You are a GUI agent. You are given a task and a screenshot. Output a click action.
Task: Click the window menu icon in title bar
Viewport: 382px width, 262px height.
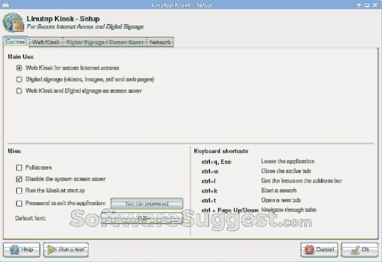click(x=5, y=4)
